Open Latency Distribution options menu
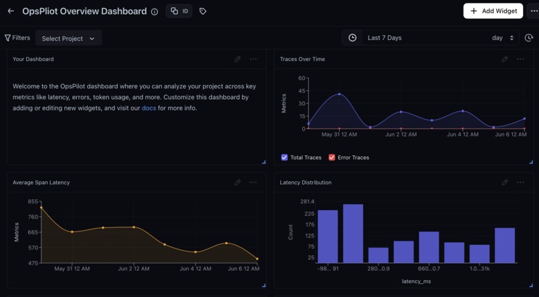The width and height of the screenshot is (539, 297). (520, 183)
